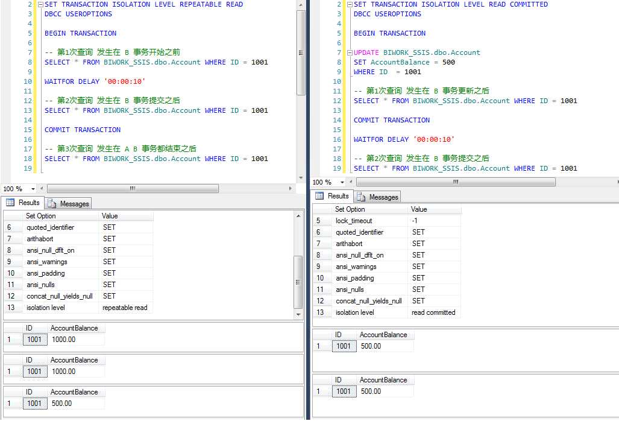
Task: Select the 'ansi_warnings' cell in the right grid
Action: pos(369,267)
